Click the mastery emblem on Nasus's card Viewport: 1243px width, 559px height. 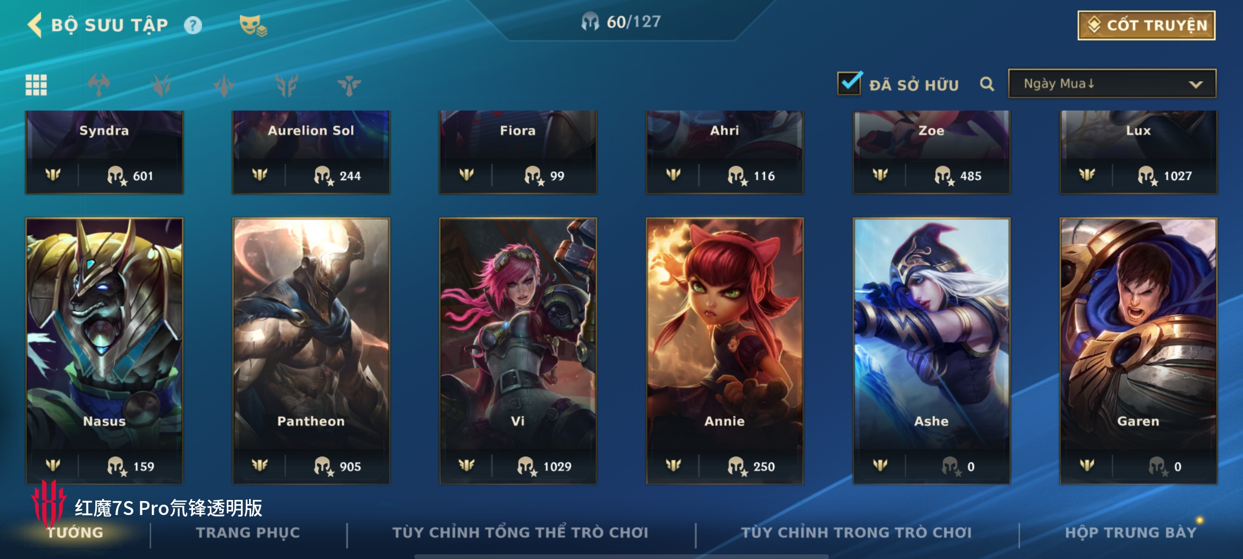tap(53, 465)
